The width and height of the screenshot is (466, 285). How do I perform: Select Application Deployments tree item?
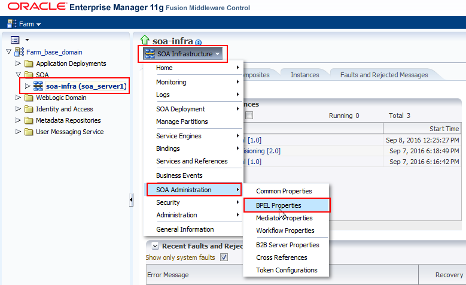(71, 63)
